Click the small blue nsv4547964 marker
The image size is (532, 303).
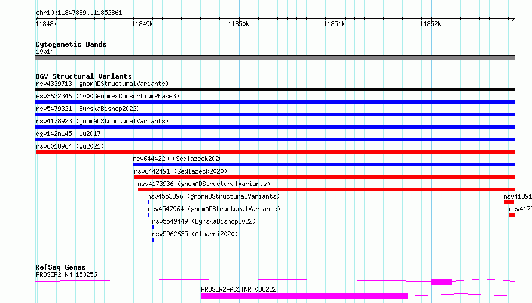149,215
